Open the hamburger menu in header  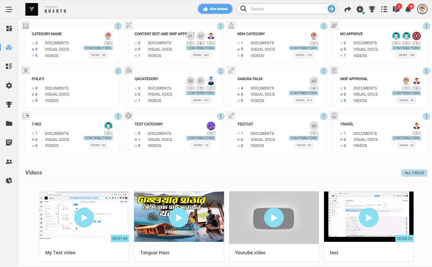(9, 9)
